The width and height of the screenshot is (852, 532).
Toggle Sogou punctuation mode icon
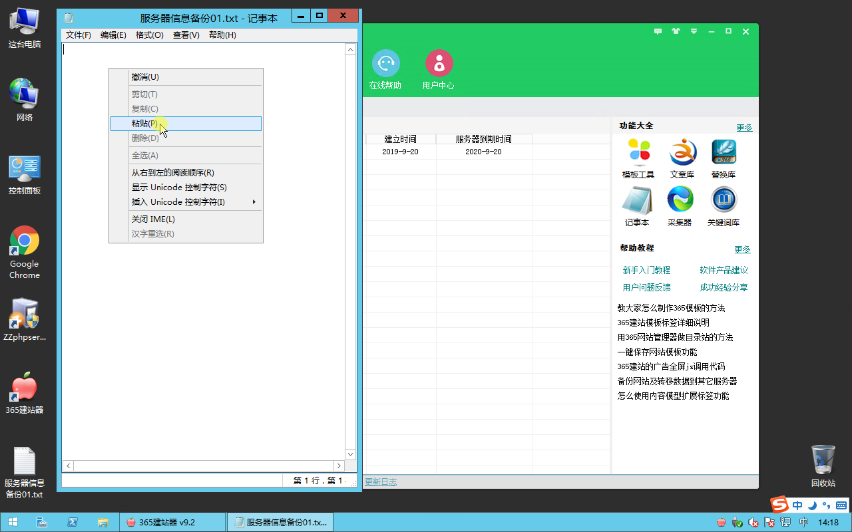827,505
